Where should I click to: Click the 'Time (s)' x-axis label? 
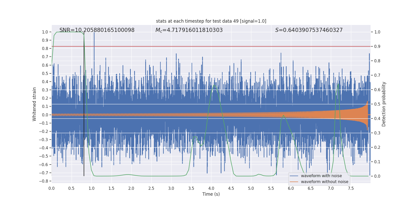click(211, 194)
